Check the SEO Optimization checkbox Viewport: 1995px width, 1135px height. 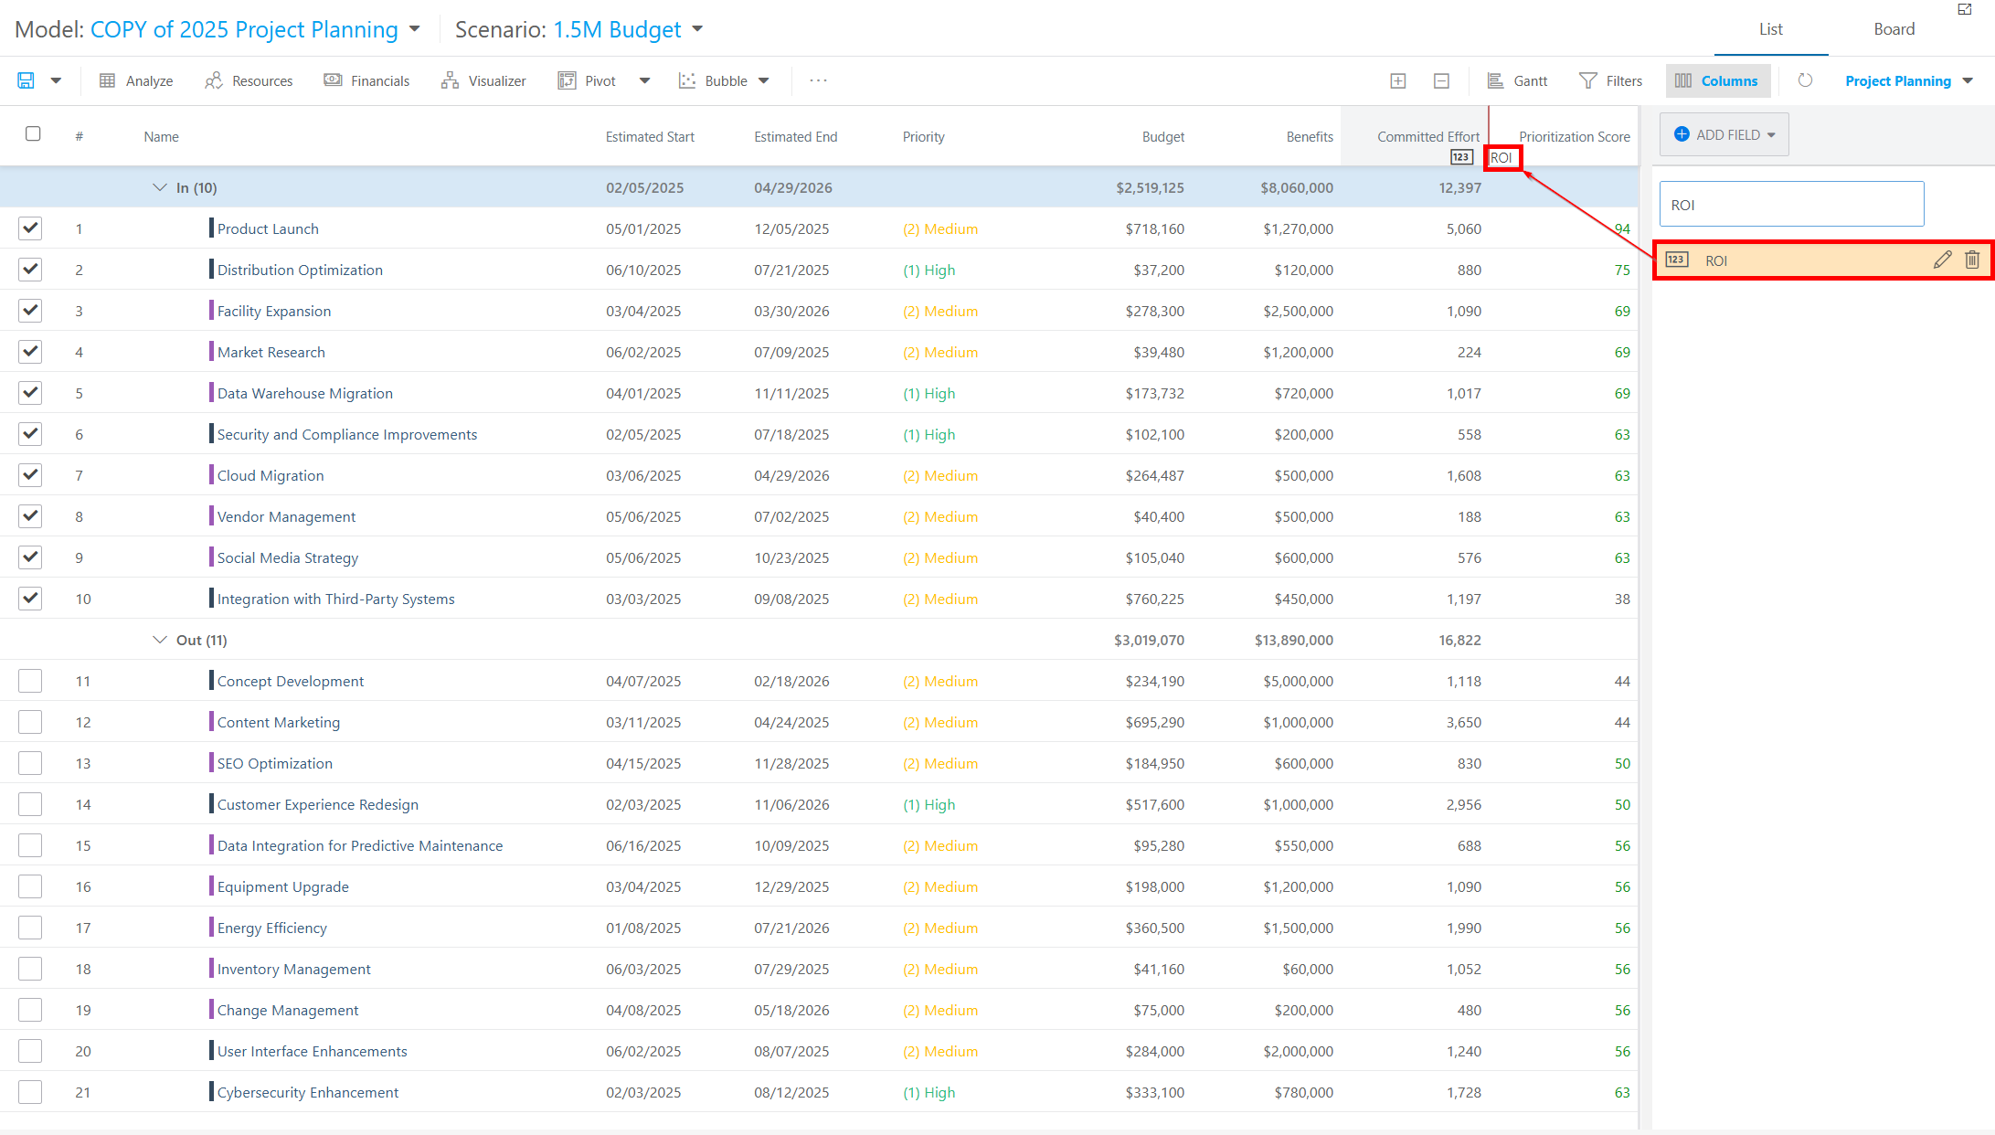pyautogui.click(x=30, y=763)
